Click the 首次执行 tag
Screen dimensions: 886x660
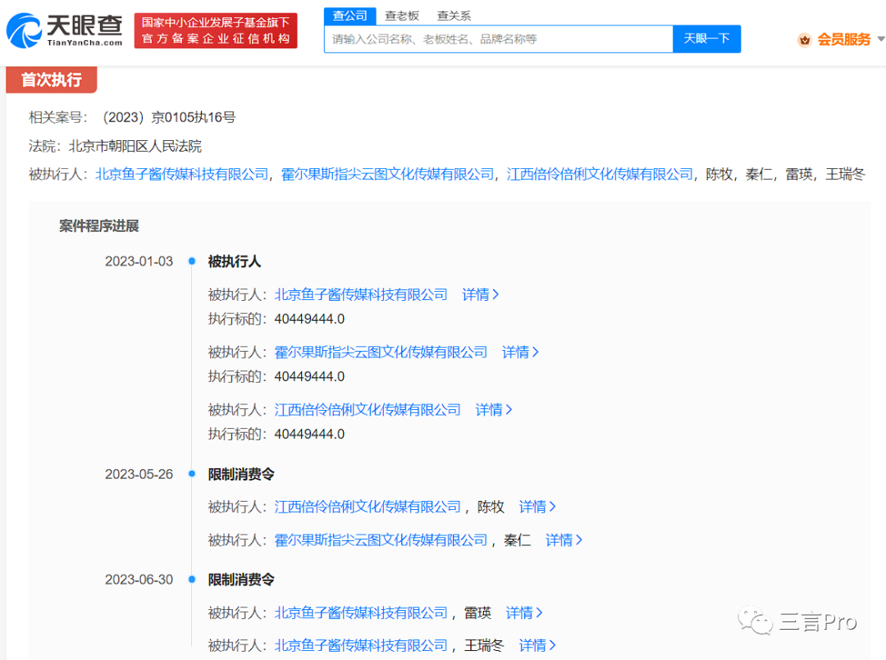pos(52,80)
